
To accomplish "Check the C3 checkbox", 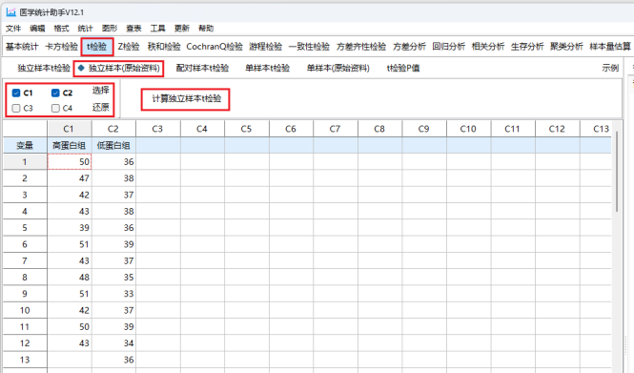I will pos(16,109).
